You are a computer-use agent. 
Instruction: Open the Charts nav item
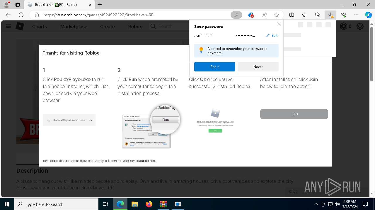click(x=40, y=27)
